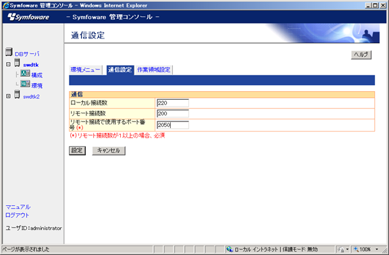389x255 pixels.
Task: Click the Symfoware logo
Action: click(28, 17)
